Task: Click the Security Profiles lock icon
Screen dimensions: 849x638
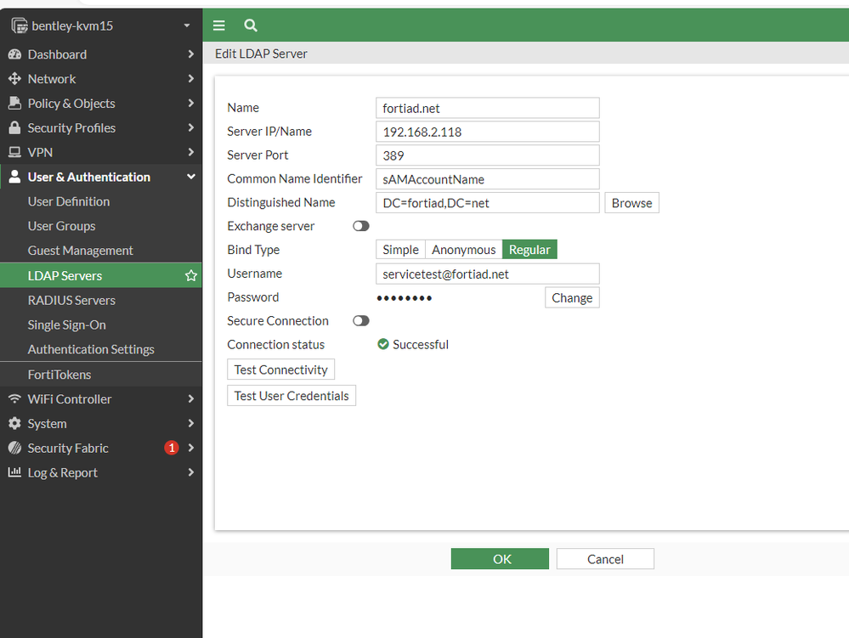Action: 14,128
